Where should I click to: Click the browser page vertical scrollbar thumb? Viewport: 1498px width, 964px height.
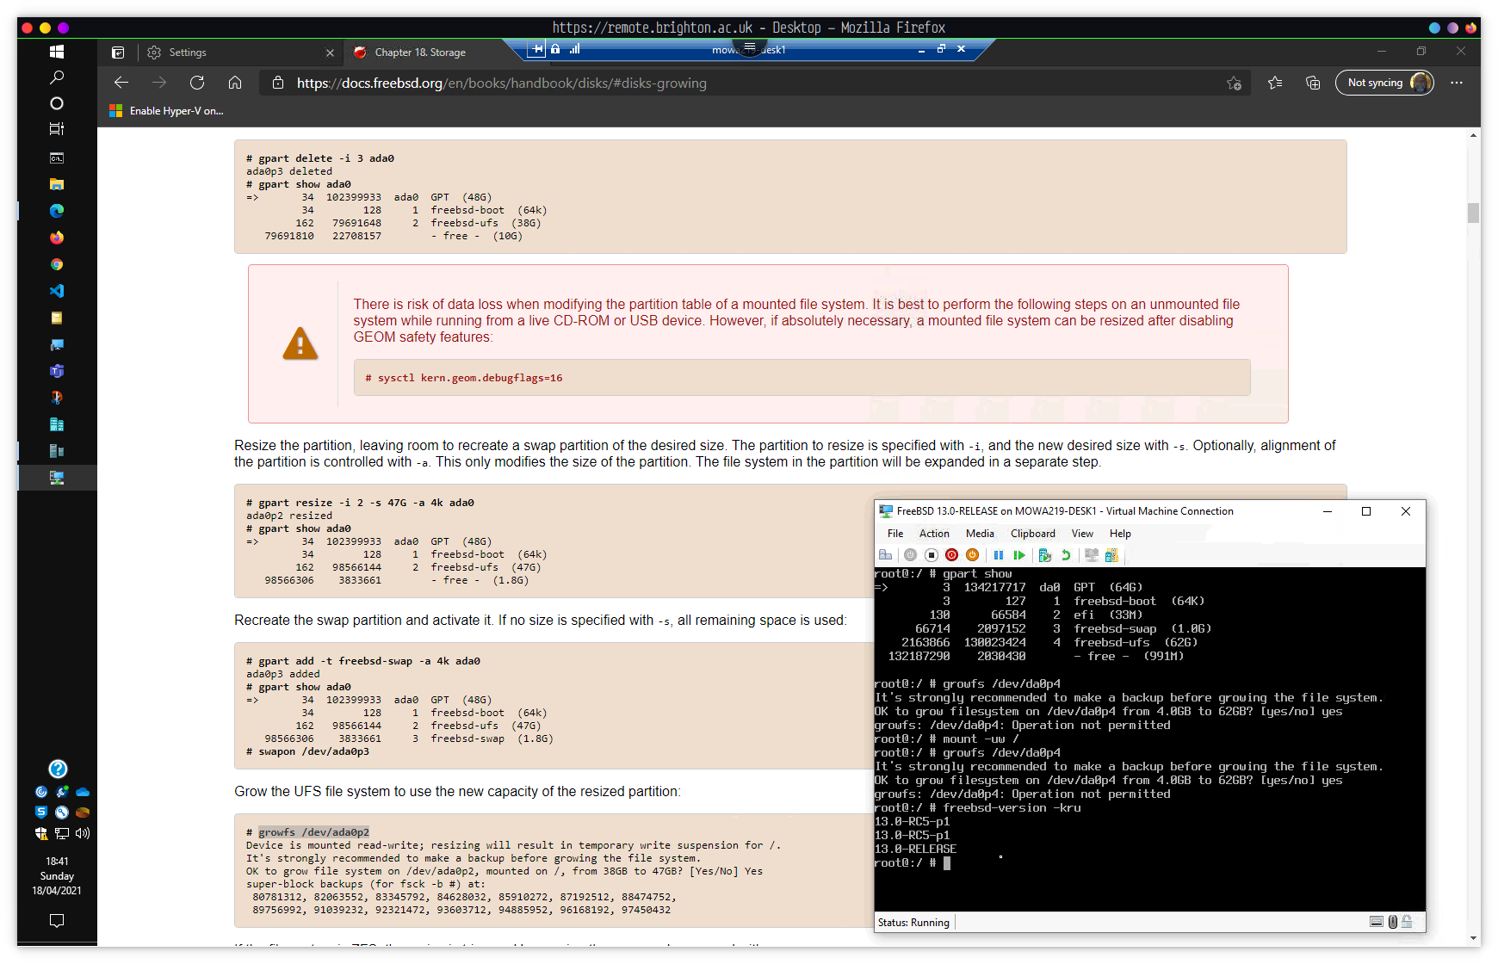click(1474, 213)
